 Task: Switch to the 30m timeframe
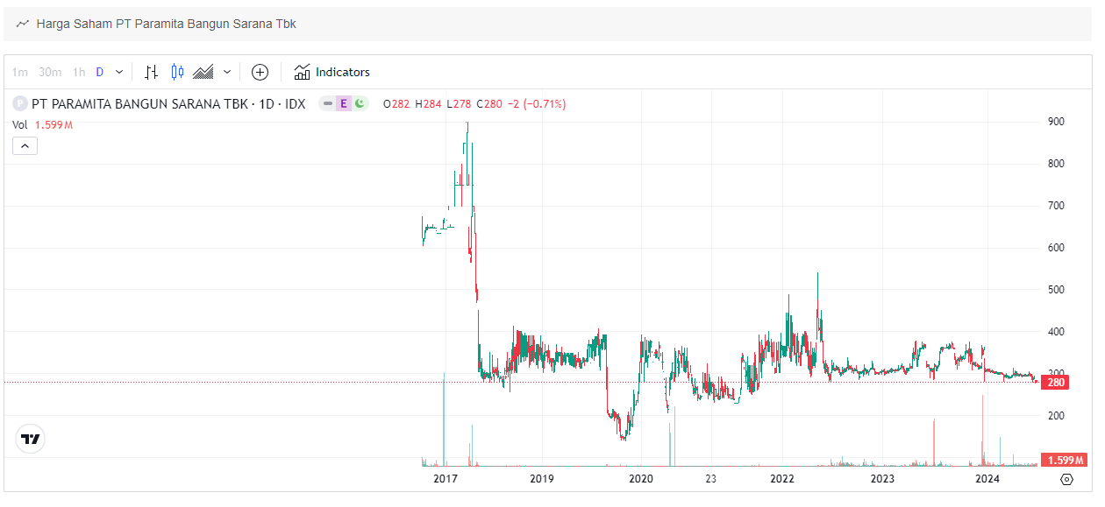pos(50,72)
